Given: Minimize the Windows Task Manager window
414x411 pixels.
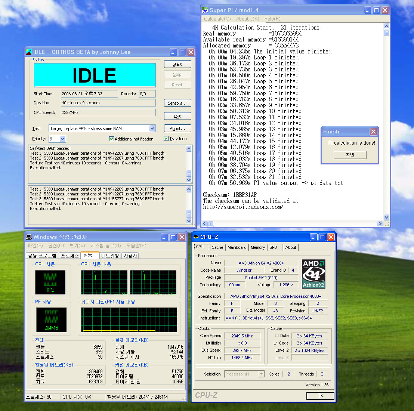Looking at the screenshot, I should [164, 237].
